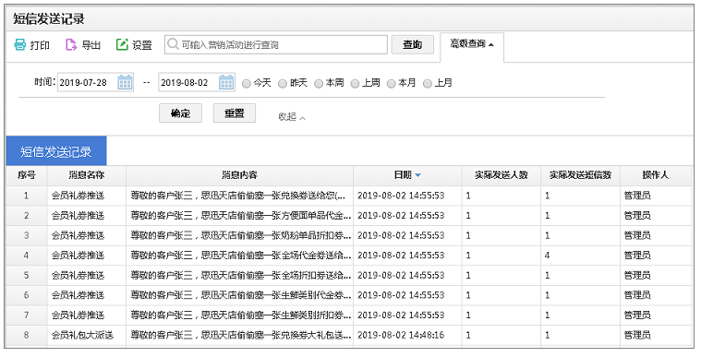The height and width of the screenshot is (357, 701).
Task: Switch to the 短信发送记录 tab
Action: pyautogui.click(x=56, y=151)
